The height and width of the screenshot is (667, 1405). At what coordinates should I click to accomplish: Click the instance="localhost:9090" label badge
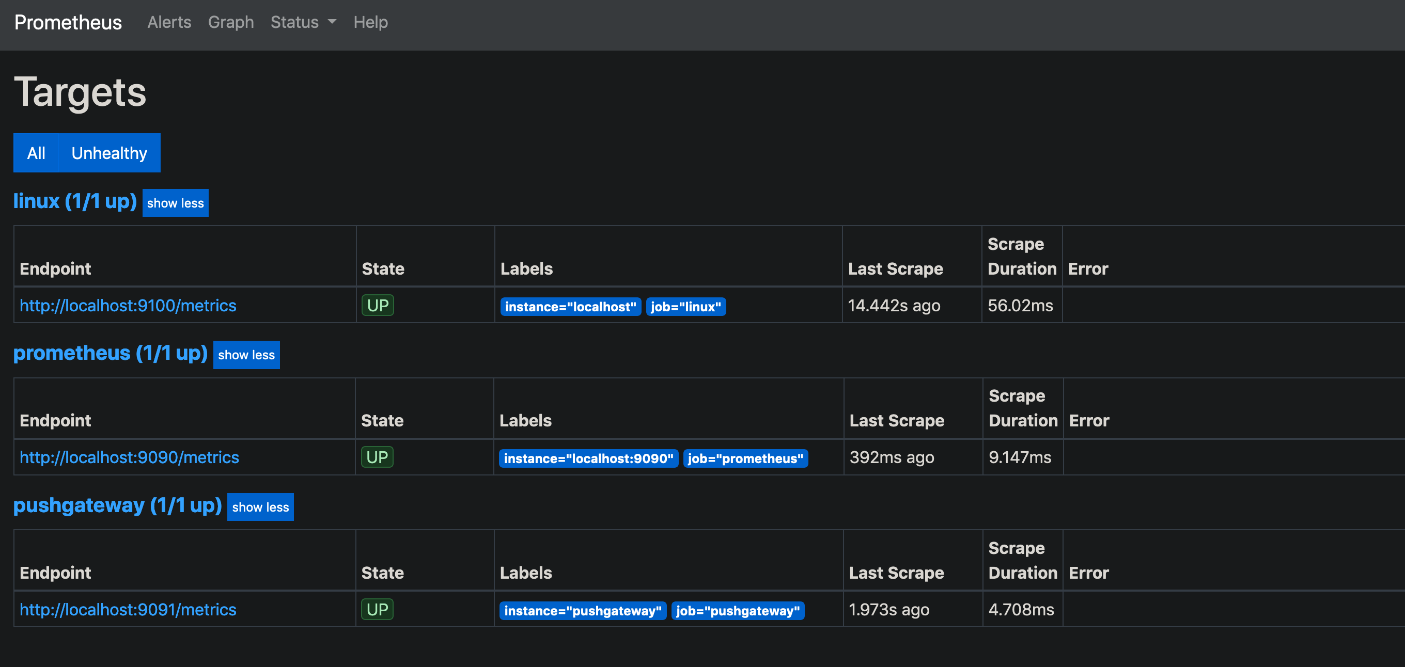[588, 458]
